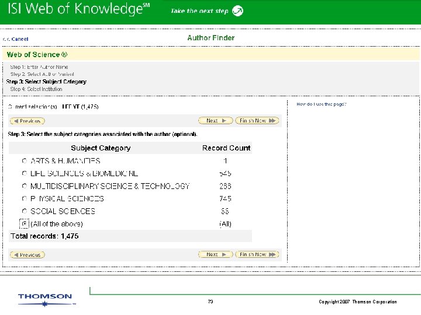This screenshot has height=315, width=421.
Task: Select the Arts & Humanities radio button
Action: (25, 161)
